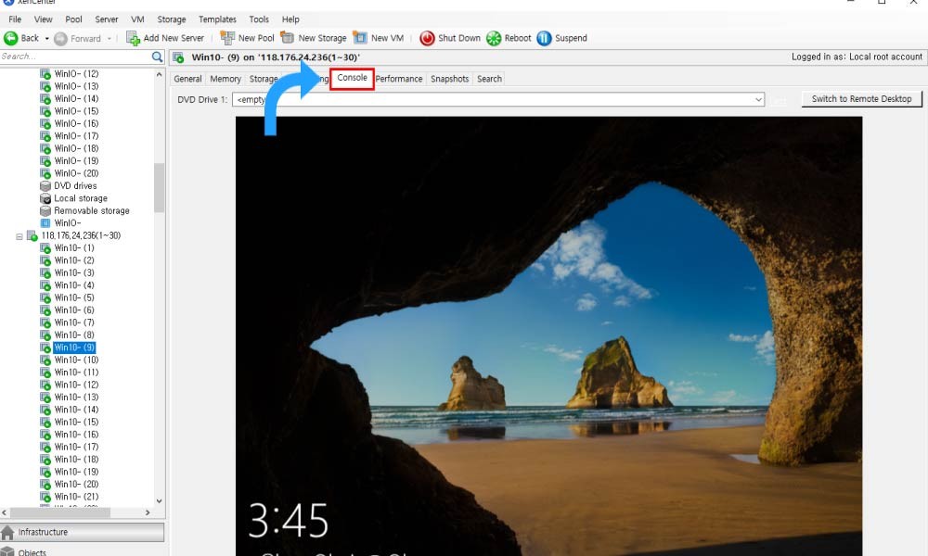The width and height of the screenshot is (928, 556).
Task: Open the Pool menu
Action: pyautogui.click(x=73, y=19)
